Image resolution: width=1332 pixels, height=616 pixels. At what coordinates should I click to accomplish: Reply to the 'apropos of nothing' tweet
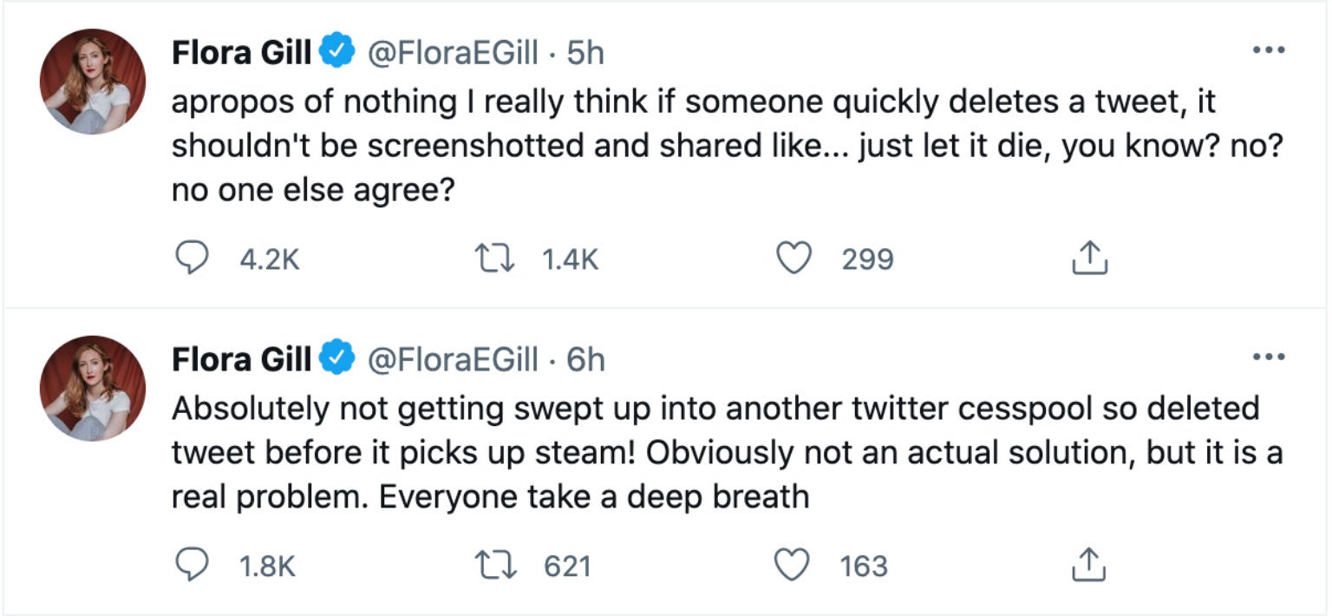pos(191,259)
